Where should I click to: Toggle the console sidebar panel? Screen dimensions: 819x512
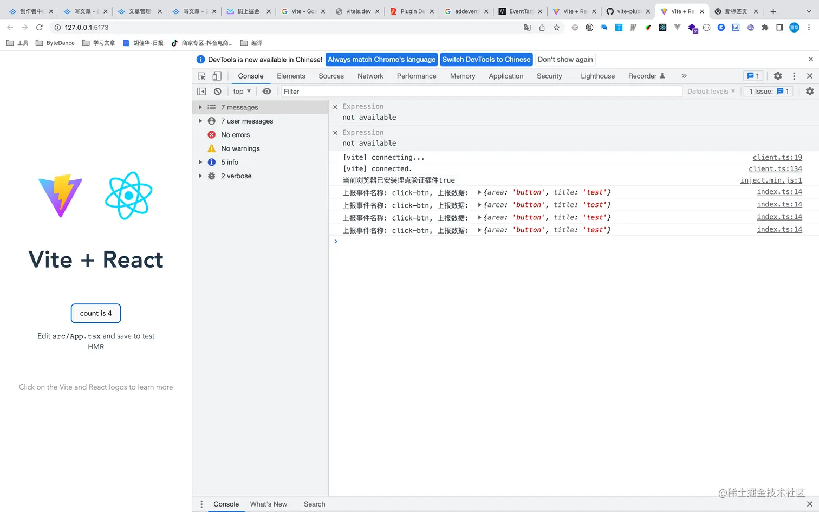coord(201,92)
